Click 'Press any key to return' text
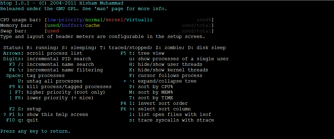 coord(35,131)
